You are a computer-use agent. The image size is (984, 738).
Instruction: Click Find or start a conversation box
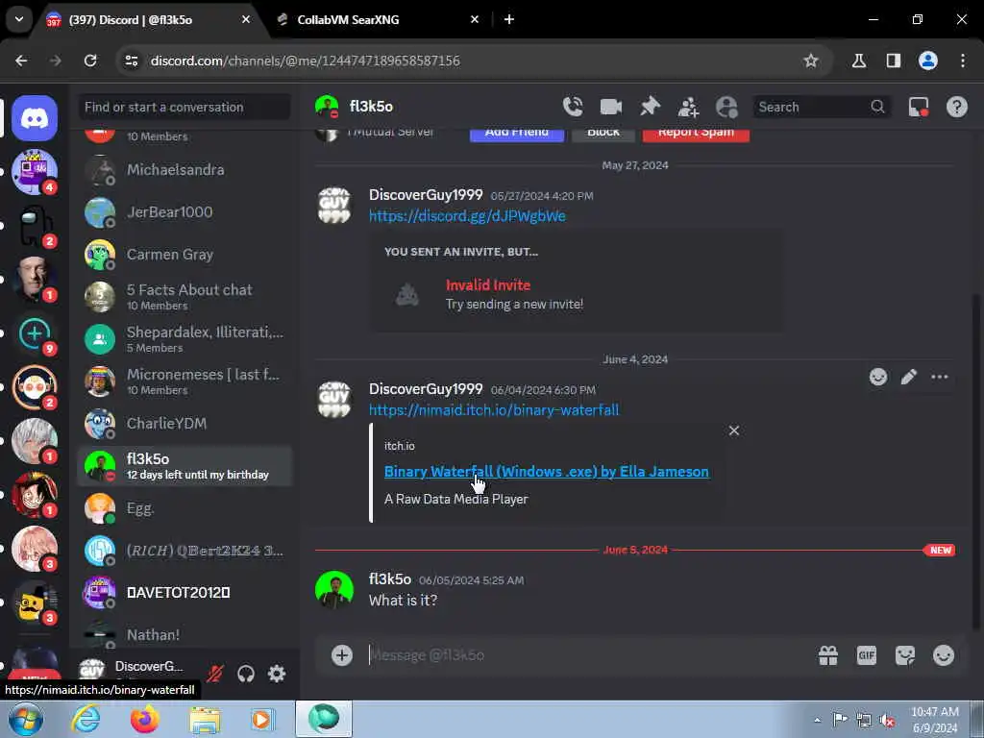coord(184,107)
